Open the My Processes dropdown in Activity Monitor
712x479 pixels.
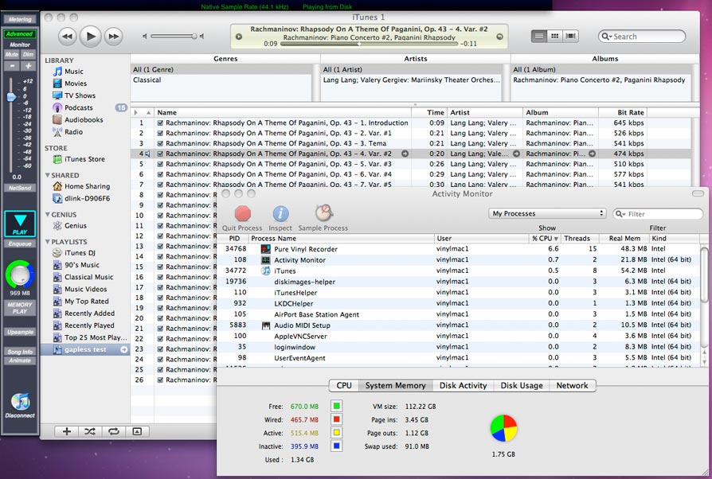[547, 214]
